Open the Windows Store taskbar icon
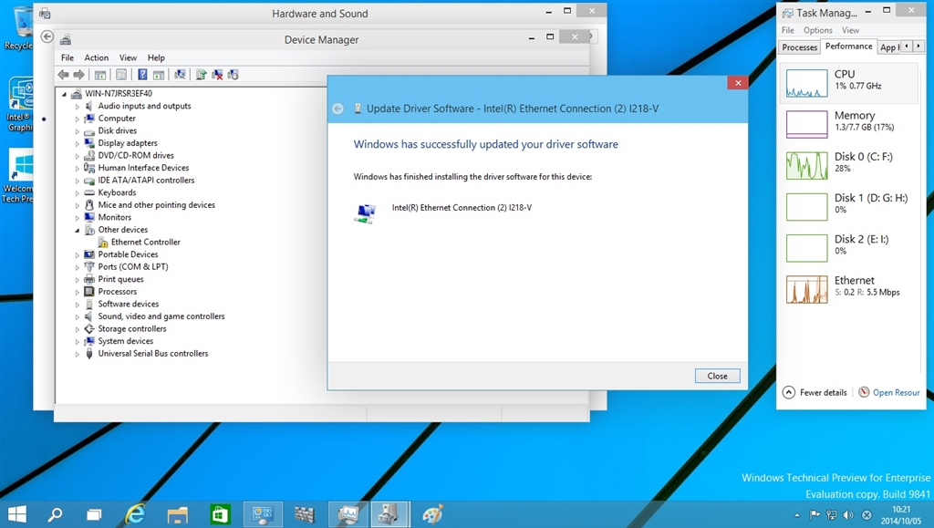The image size is (934, 528). 220,514
